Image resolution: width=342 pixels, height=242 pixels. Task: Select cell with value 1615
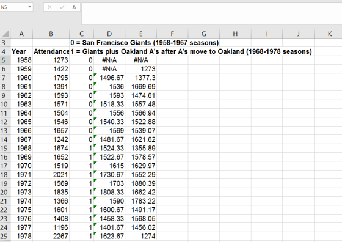[109, 166]
